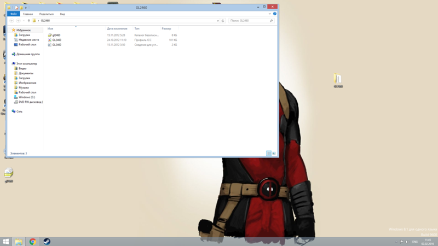The width and height of the screenshot is (438, 246).
Task: Click the GL2460 ICC profile file icon
Action: (x=49, y=40)
